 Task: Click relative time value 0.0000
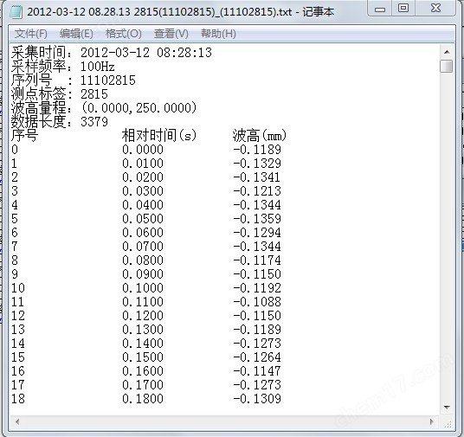coord(143,150)
